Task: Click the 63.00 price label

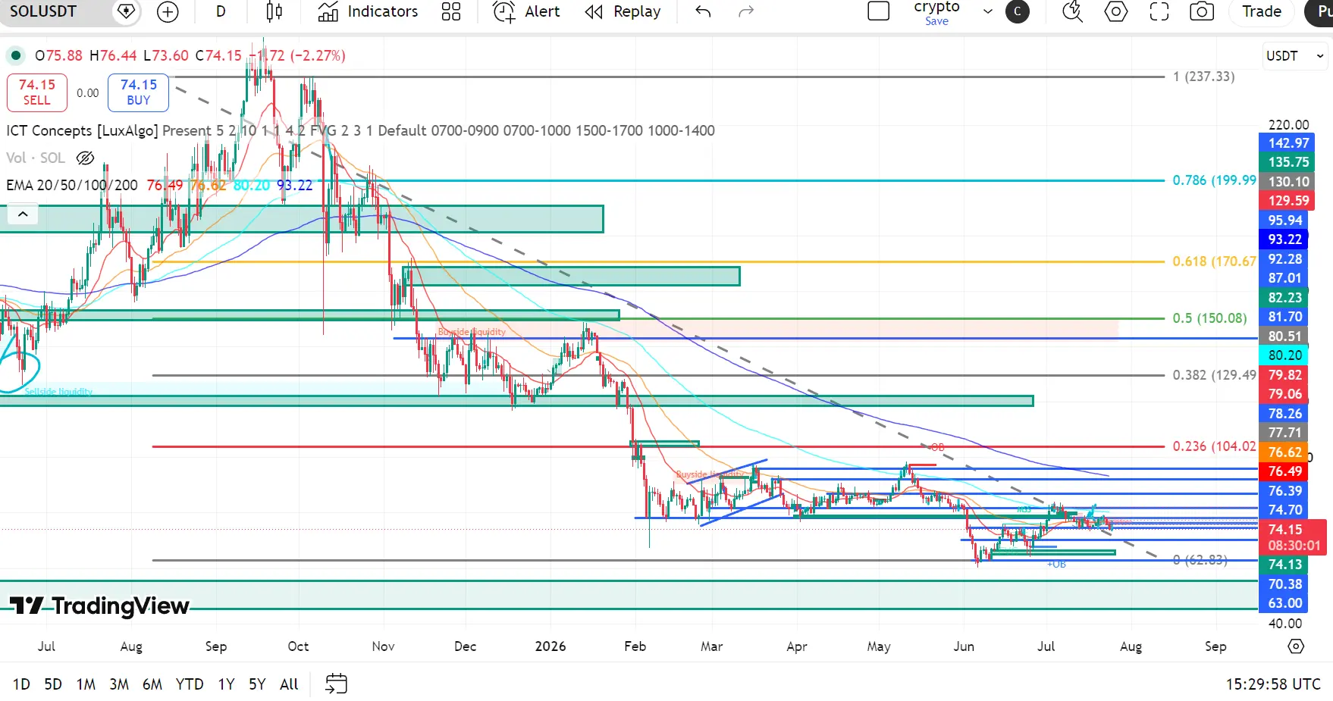Action: (x=1284, y=604)
